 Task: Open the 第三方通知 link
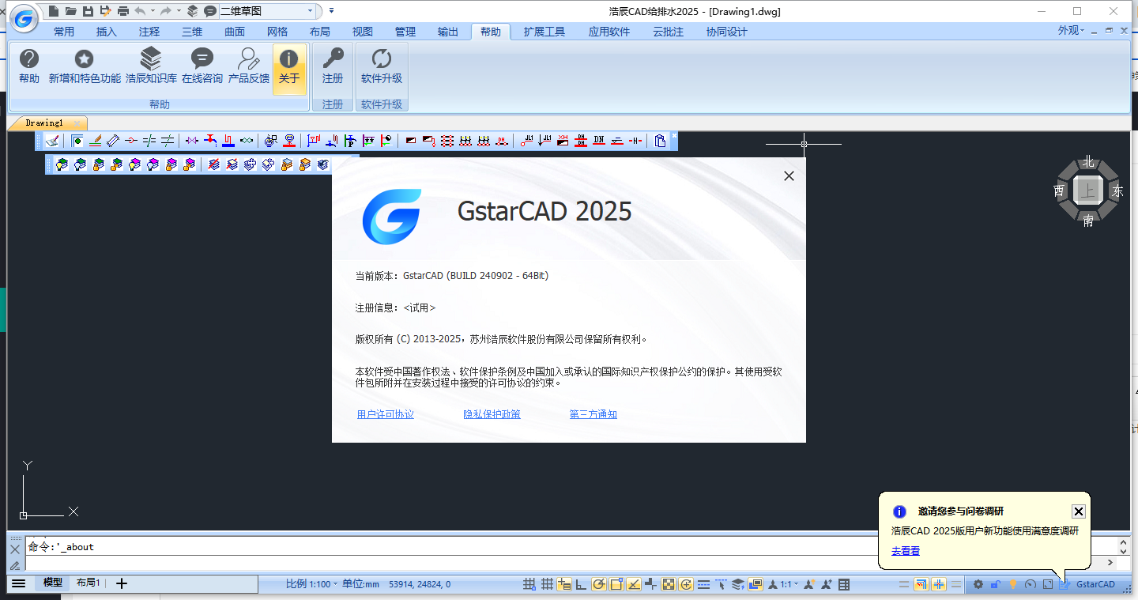pos(593,414)
